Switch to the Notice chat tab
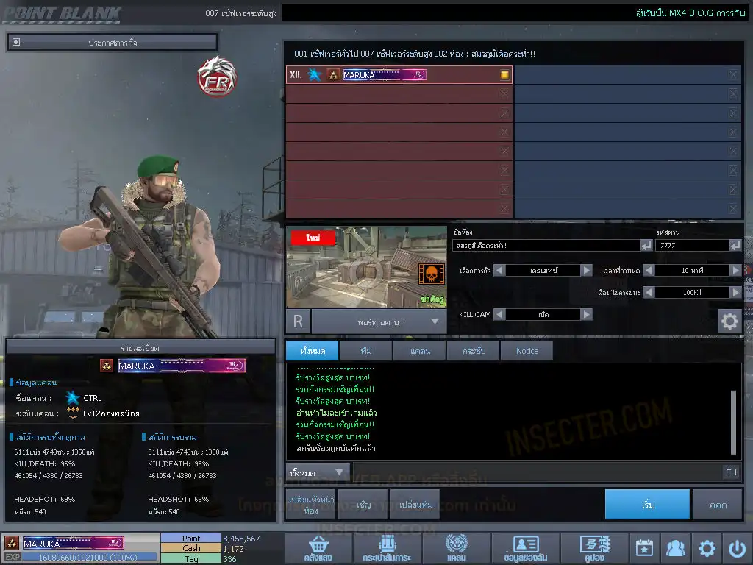Screen dimensions: 753x565 tap(527, 351)
